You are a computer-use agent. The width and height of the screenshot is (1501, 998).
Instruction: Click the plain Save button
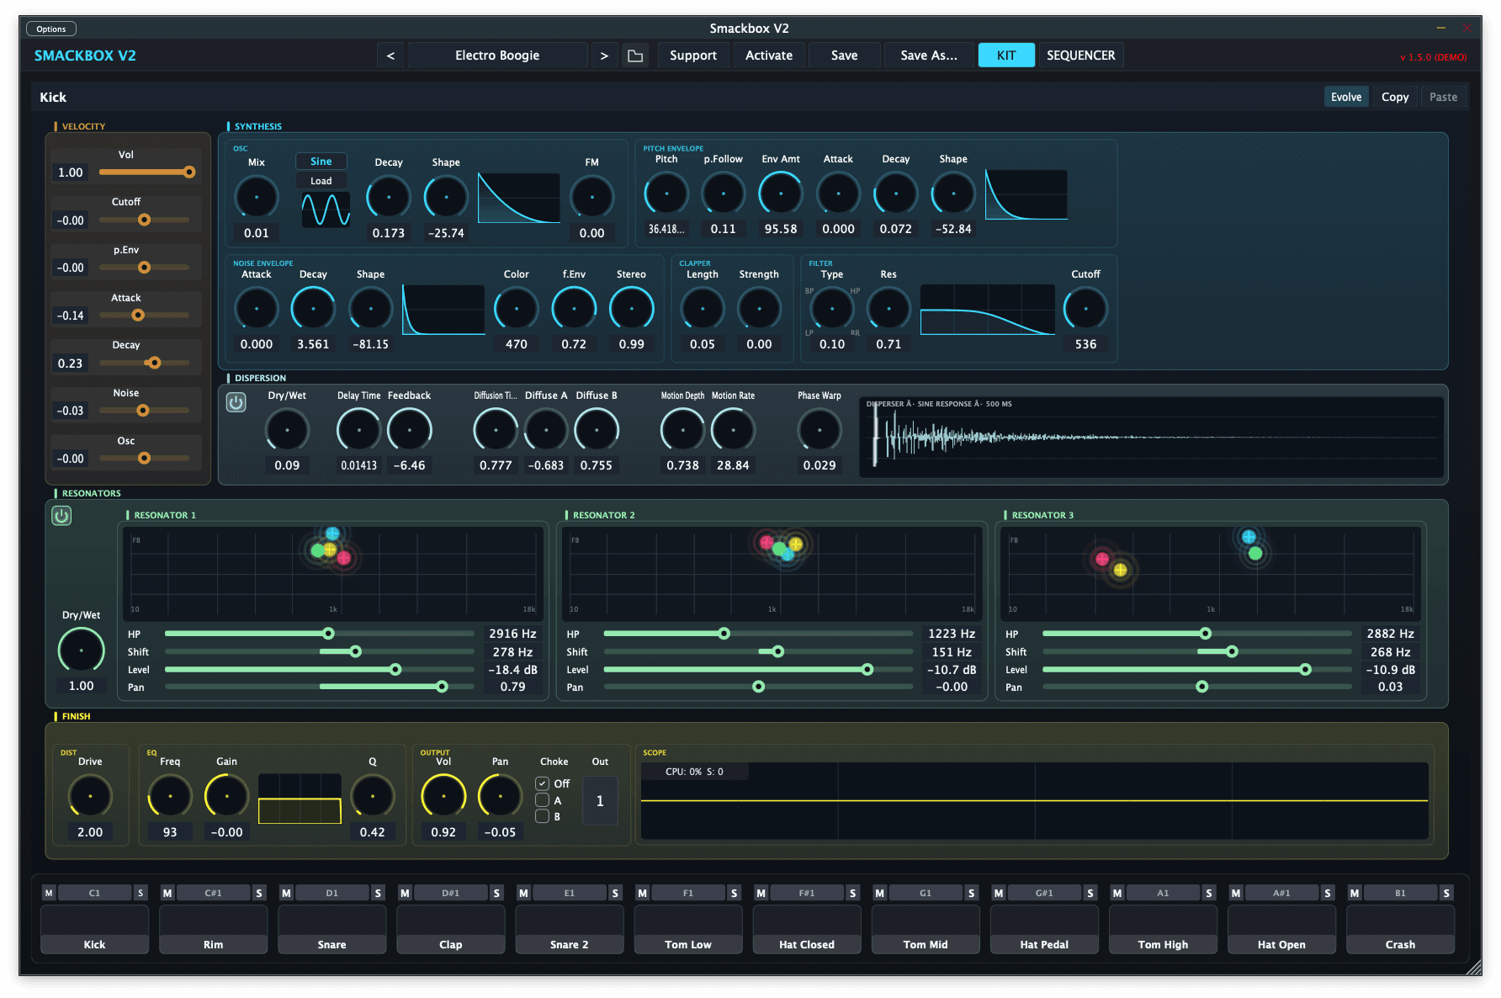coord(845,56)
